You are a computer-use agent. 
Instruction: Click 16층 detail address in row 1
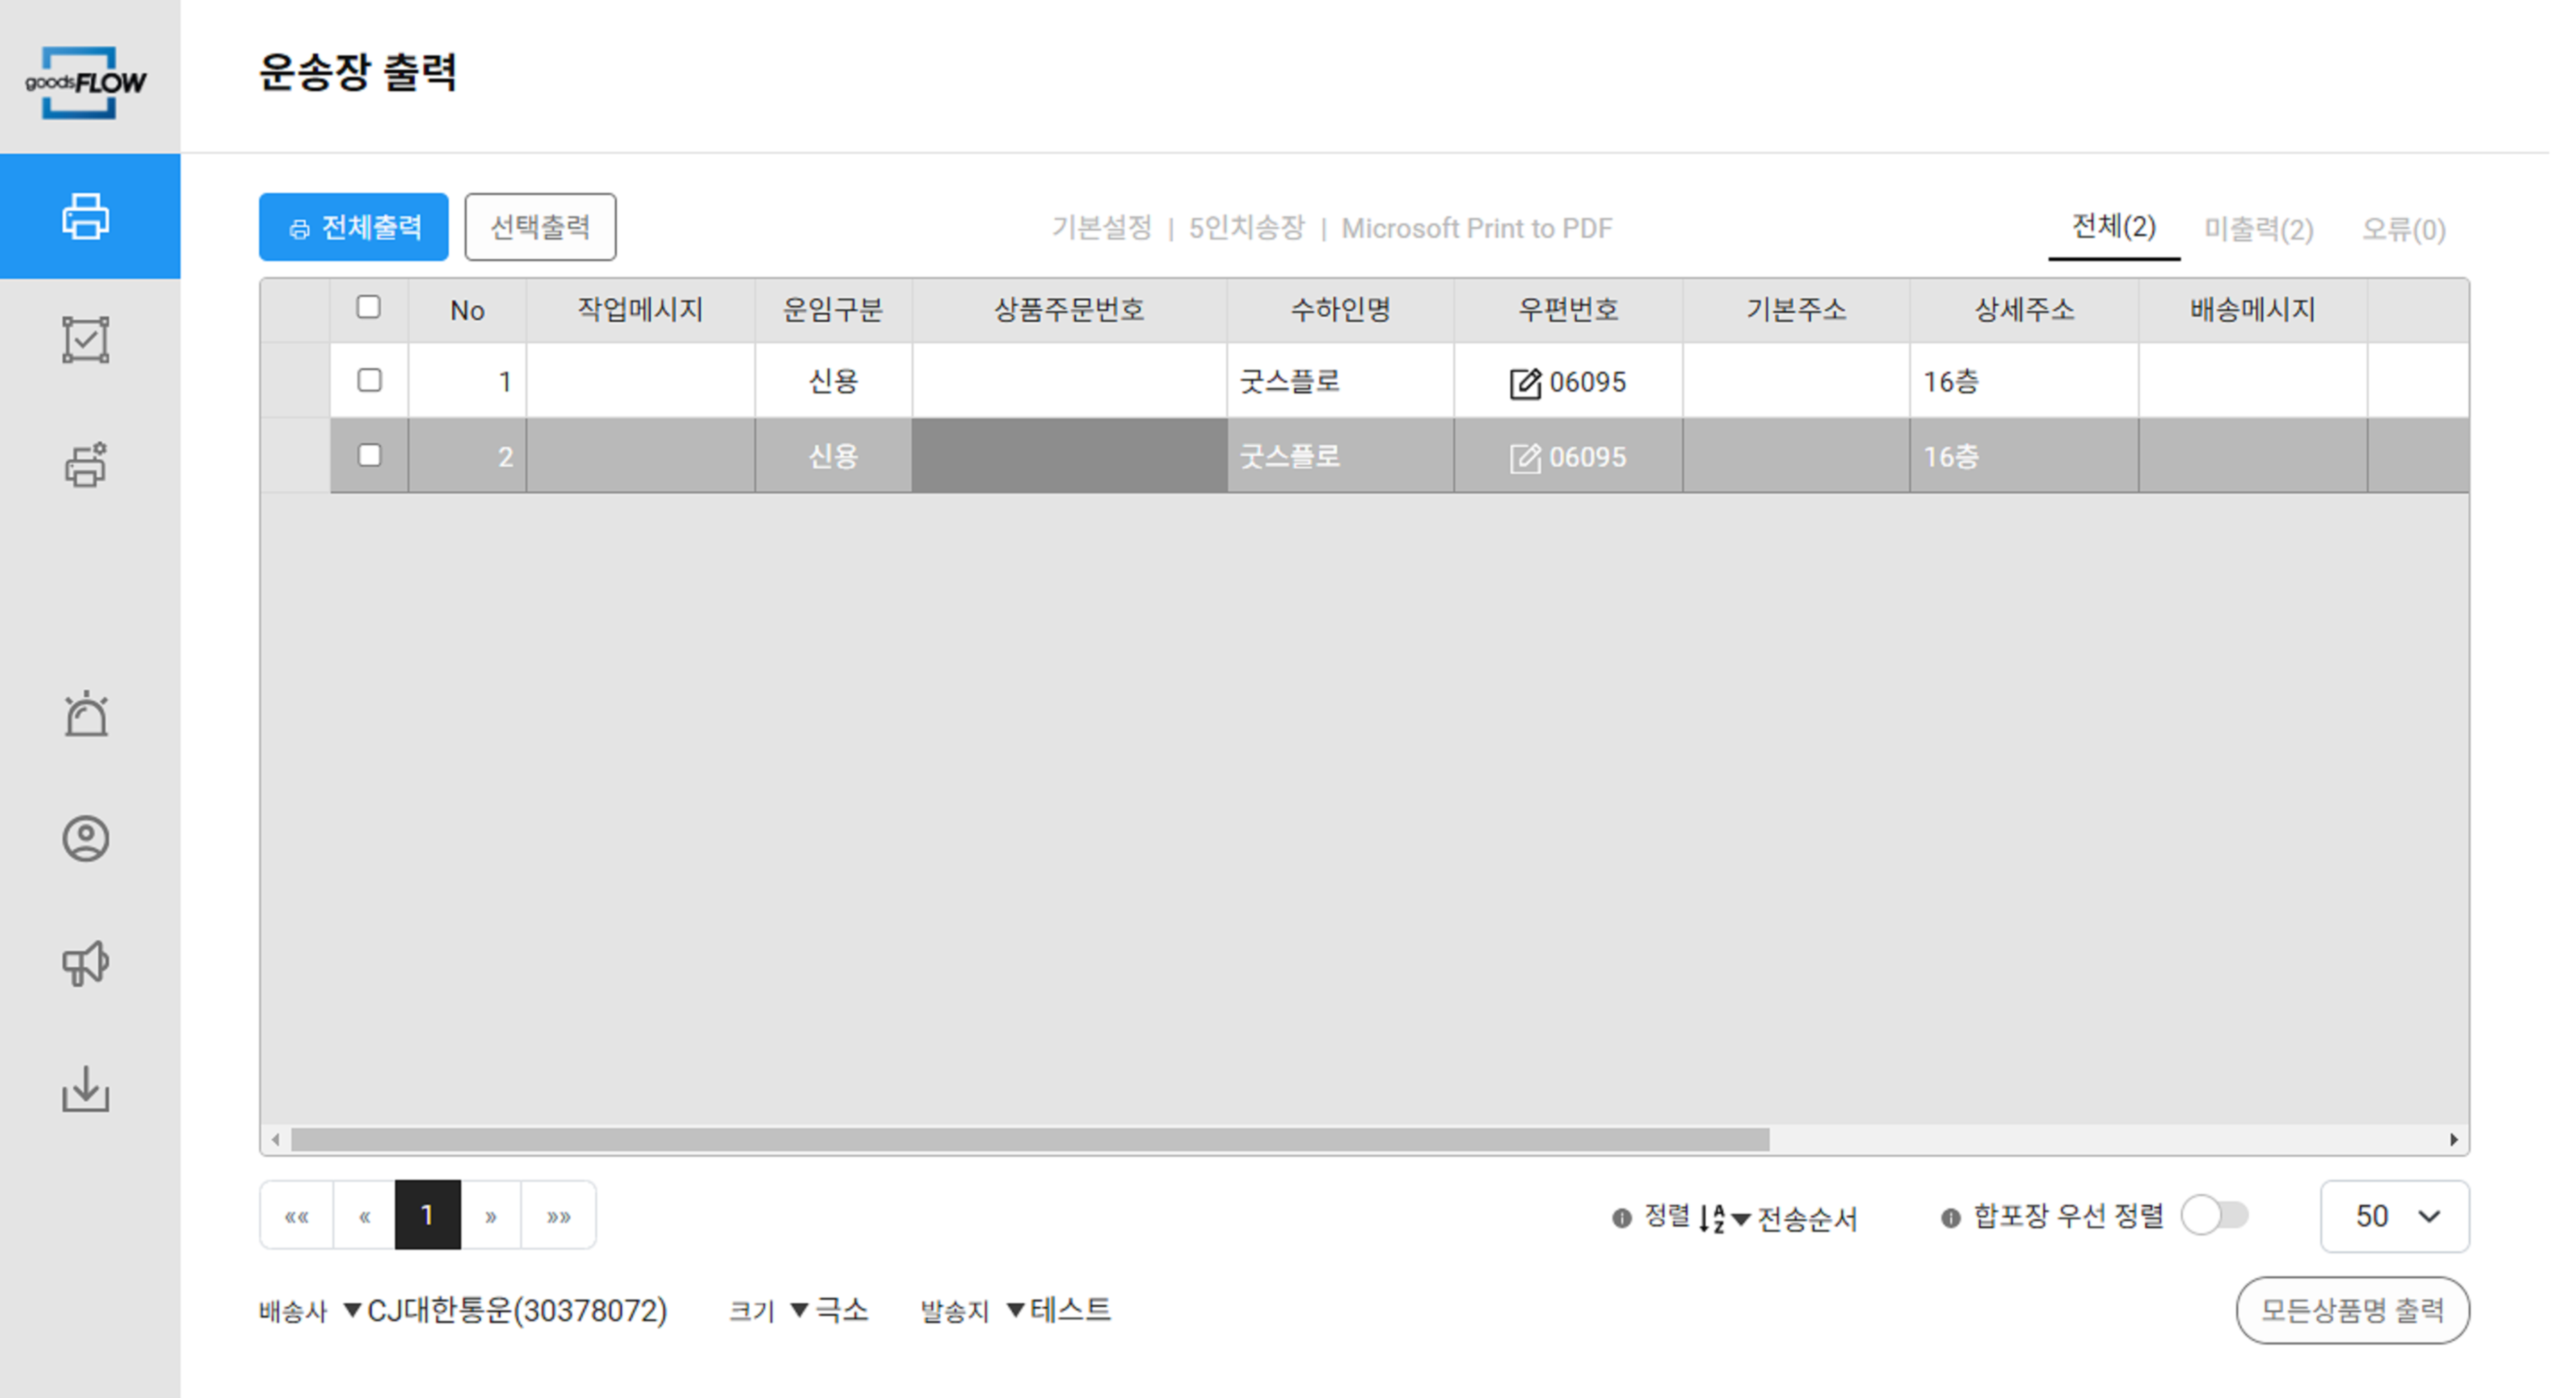coord(2024,381)
